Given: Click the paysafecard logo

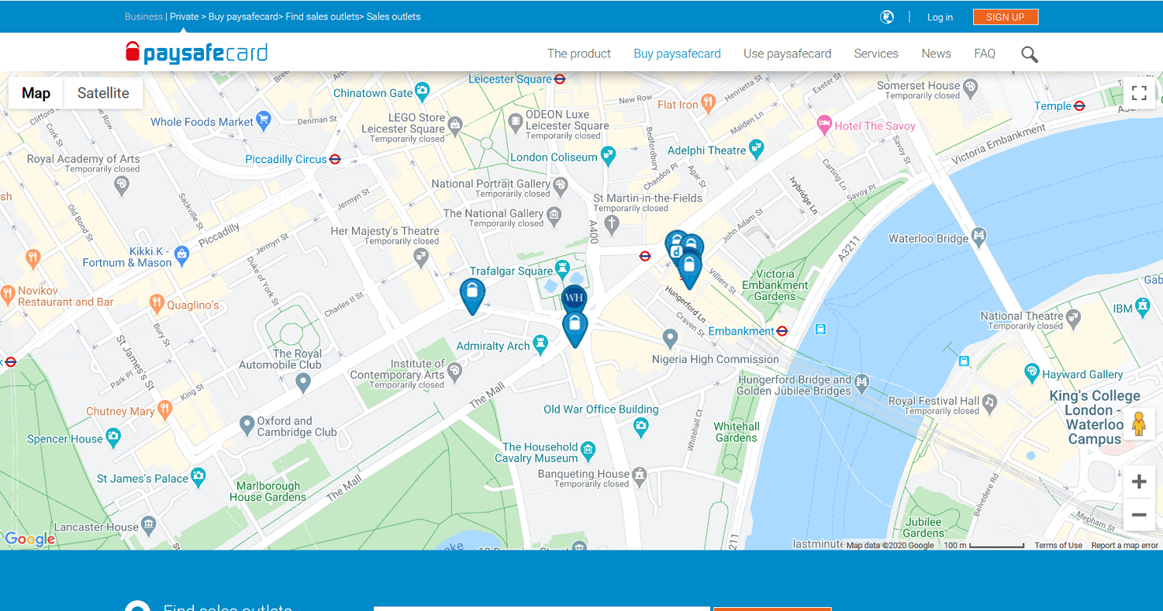Looking at the screenshot, I should (196, 53).
